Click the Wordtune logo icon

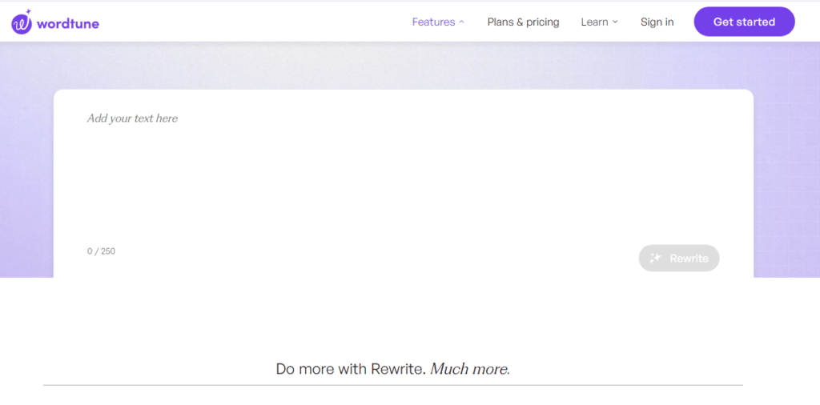click(x=22, y=22)
